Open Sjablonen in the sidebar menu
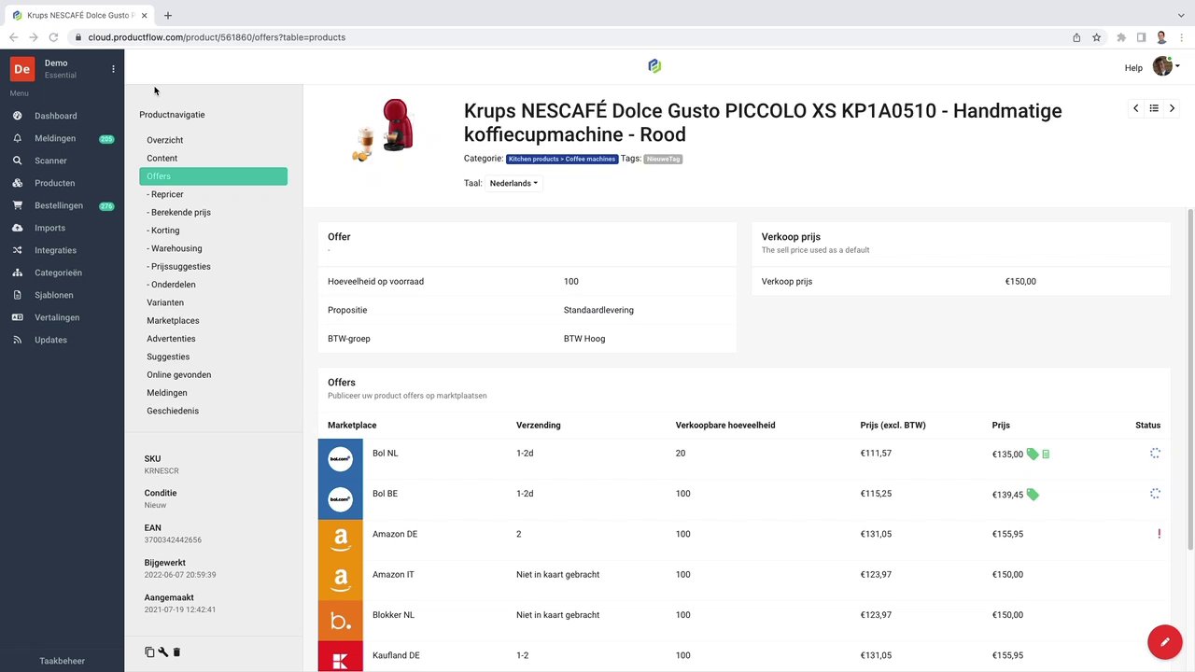This screenshot has height=672, width=1195. (x=53, y=295)
